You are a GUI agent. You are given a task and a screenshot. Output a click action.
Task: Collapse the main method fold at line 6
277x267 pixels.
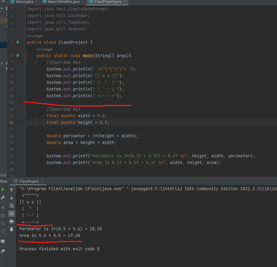tap(25, 56)
